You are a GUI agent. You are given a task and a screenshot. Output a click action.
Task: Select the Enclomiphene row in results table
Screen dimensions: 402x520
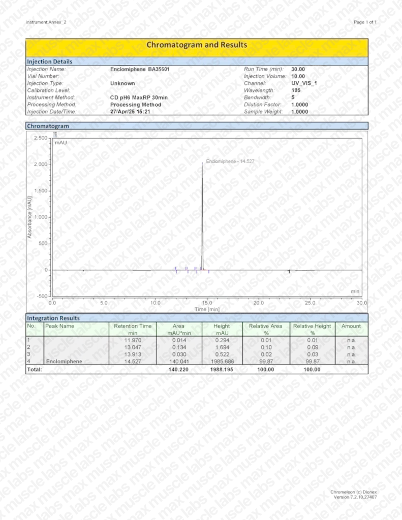[x=197, y=362]
